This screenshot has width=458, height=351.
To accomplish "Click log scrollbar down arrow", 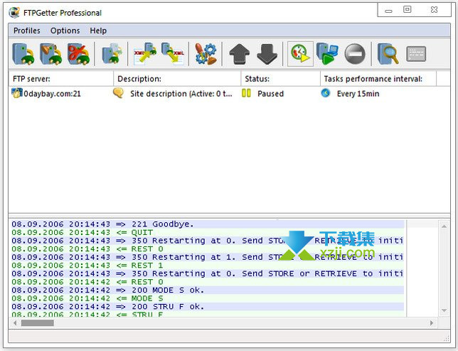I will (x=444, y=310).
